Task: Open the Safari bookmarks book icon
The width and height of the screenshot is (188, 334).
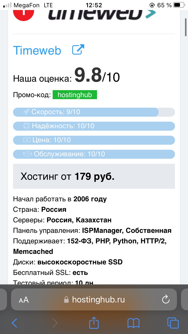Action: [x=133, y=323]
